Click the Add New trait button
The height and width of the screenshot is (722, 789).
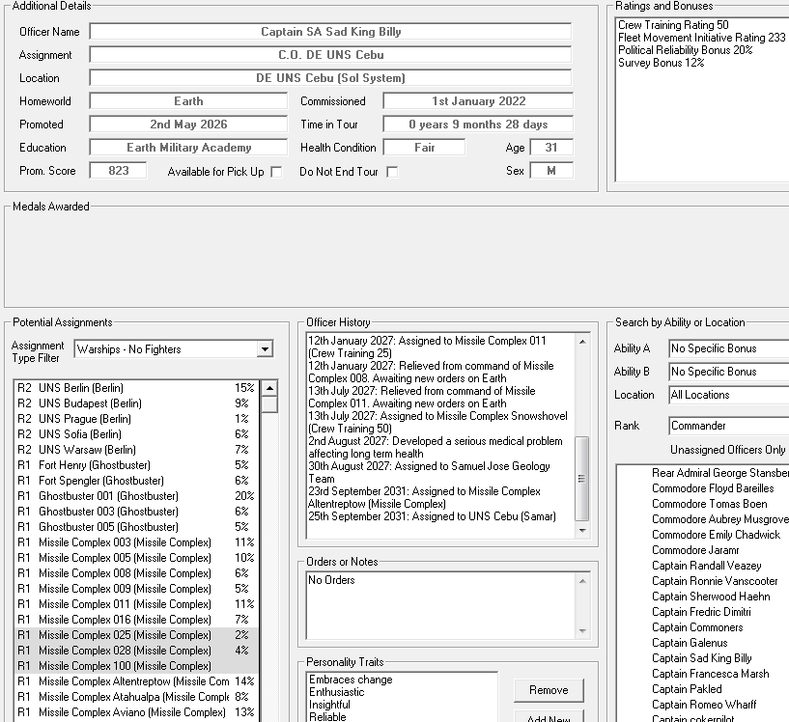coord(549,717)
